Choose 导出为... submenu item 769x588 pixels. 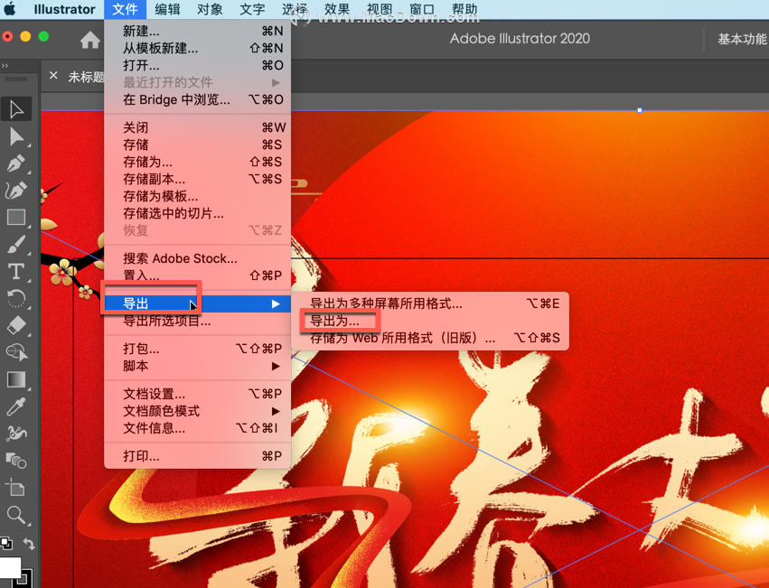430,322
